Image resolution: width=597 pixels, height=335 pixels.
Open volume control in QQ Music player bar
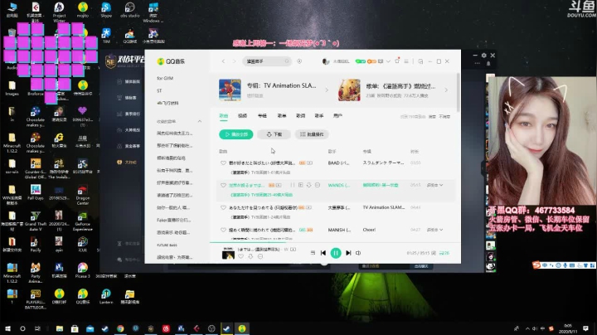click(358, 253)
